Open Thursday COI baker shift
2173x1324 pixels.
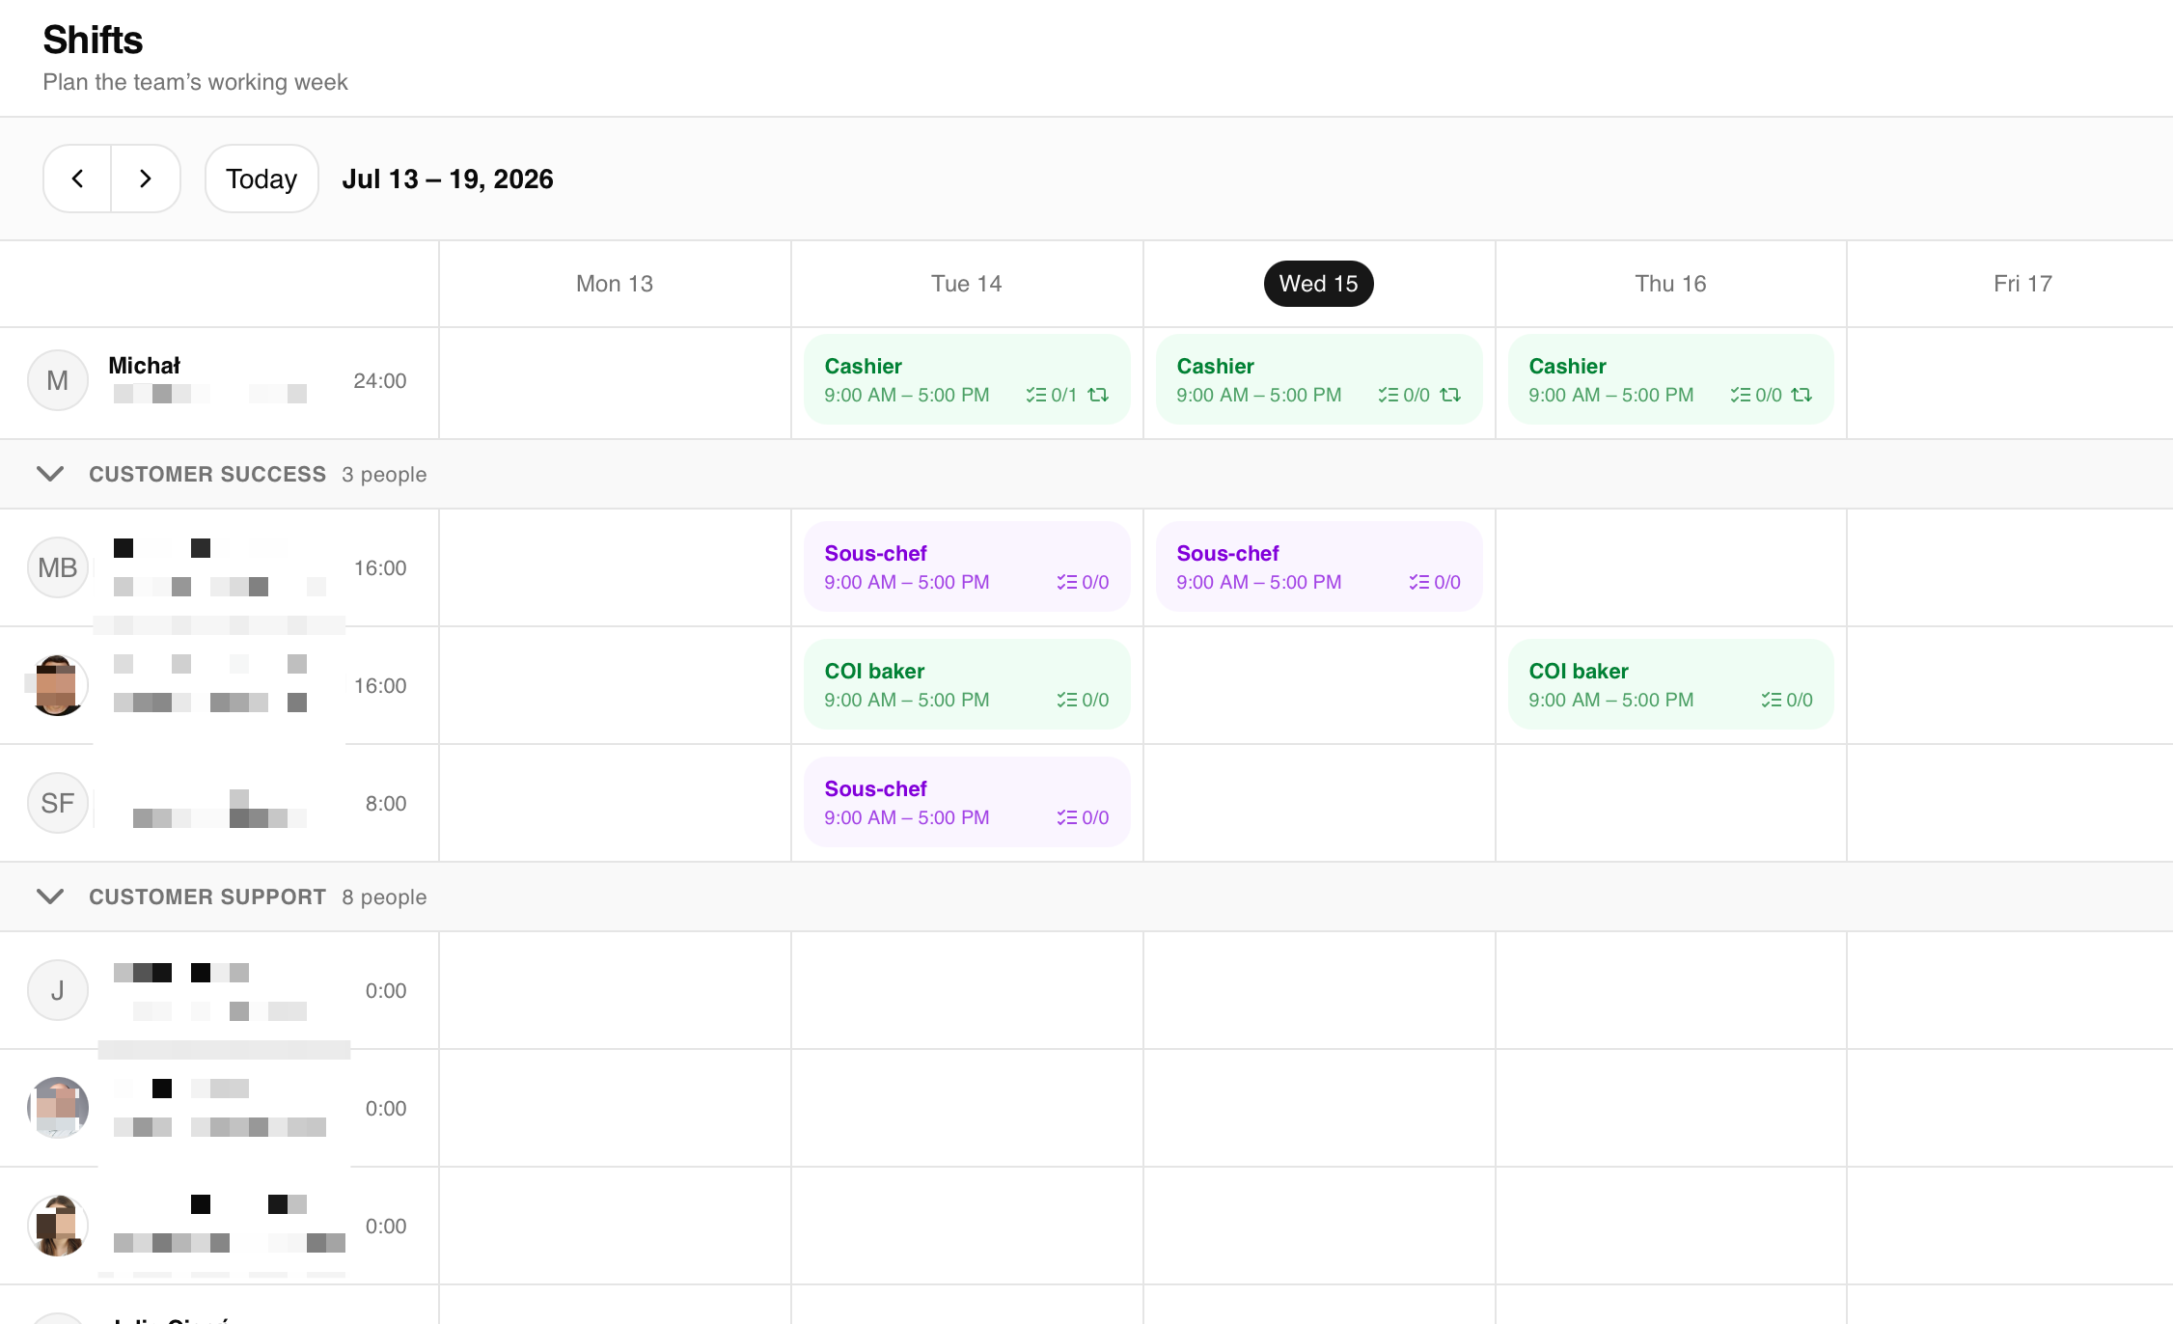1670,685
